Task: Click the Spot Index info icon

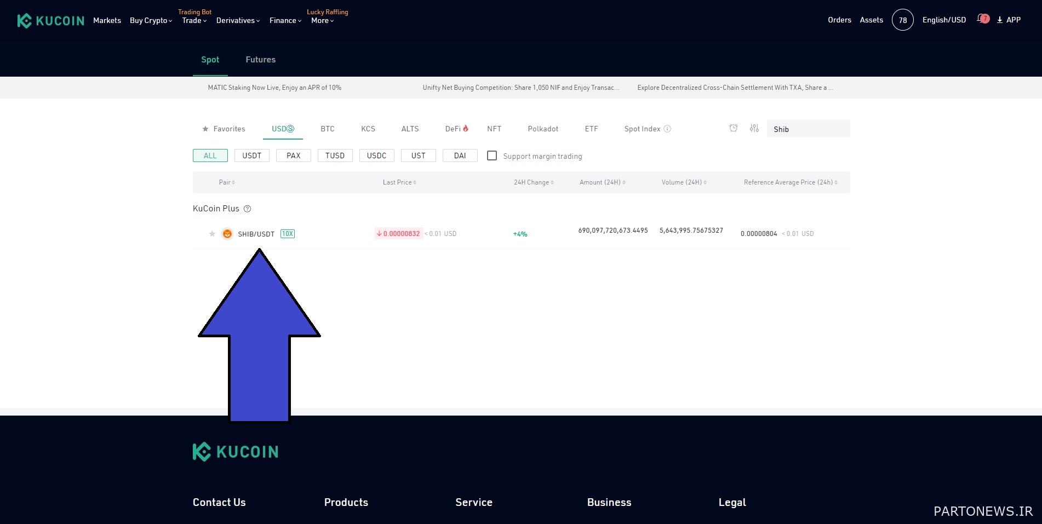Action: click(x=667, y=129)
